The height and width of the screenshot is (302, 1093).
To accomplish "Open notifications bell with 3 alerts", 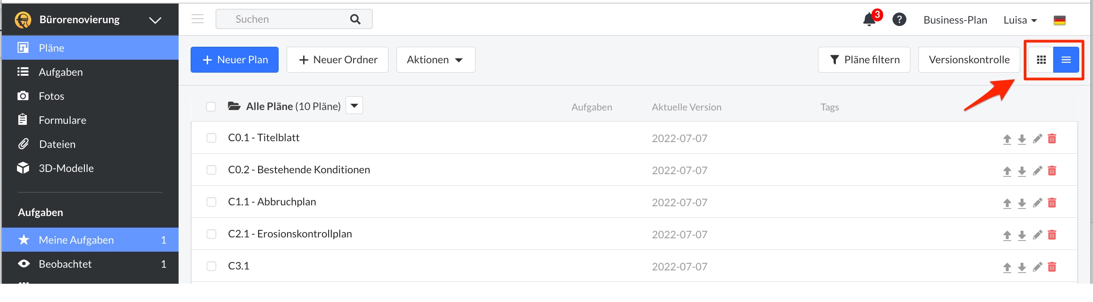I will pos(870,20).
